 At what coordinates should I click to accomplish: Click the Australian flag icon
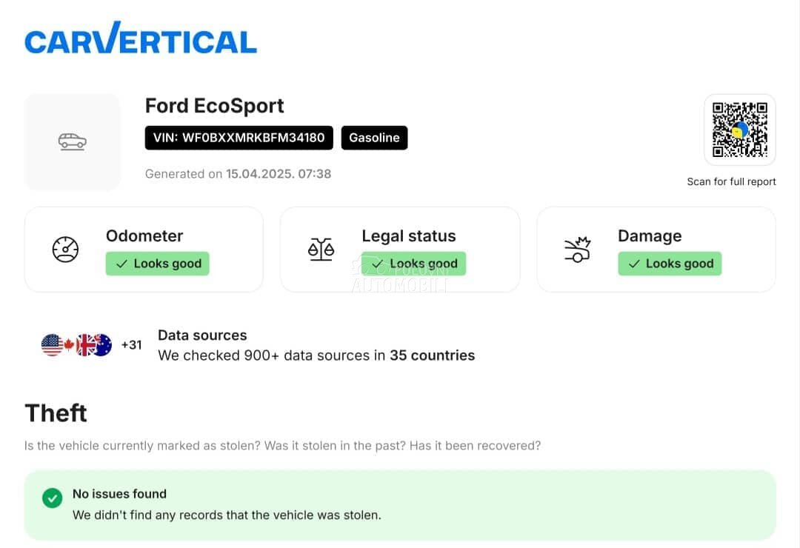(101, 345)
